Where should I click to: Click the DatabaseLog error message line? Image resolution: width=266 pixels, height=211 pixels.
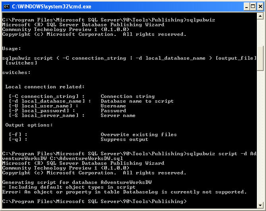click(x=124, y=192)
